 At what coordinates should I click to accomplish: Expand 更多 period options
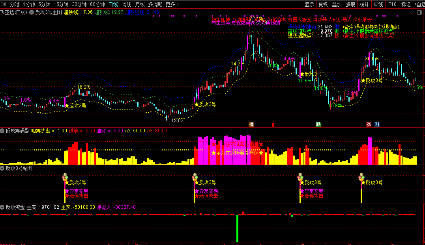[x=172, y=4]
